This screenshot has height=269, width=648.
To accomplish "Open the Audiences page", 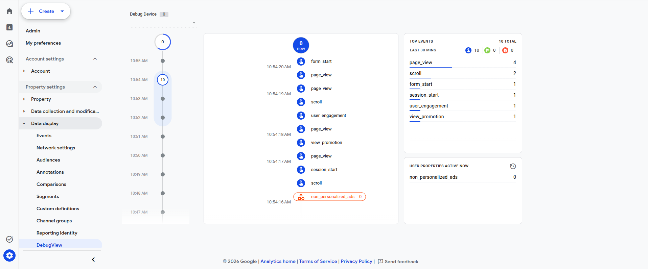I will point(48,160).
